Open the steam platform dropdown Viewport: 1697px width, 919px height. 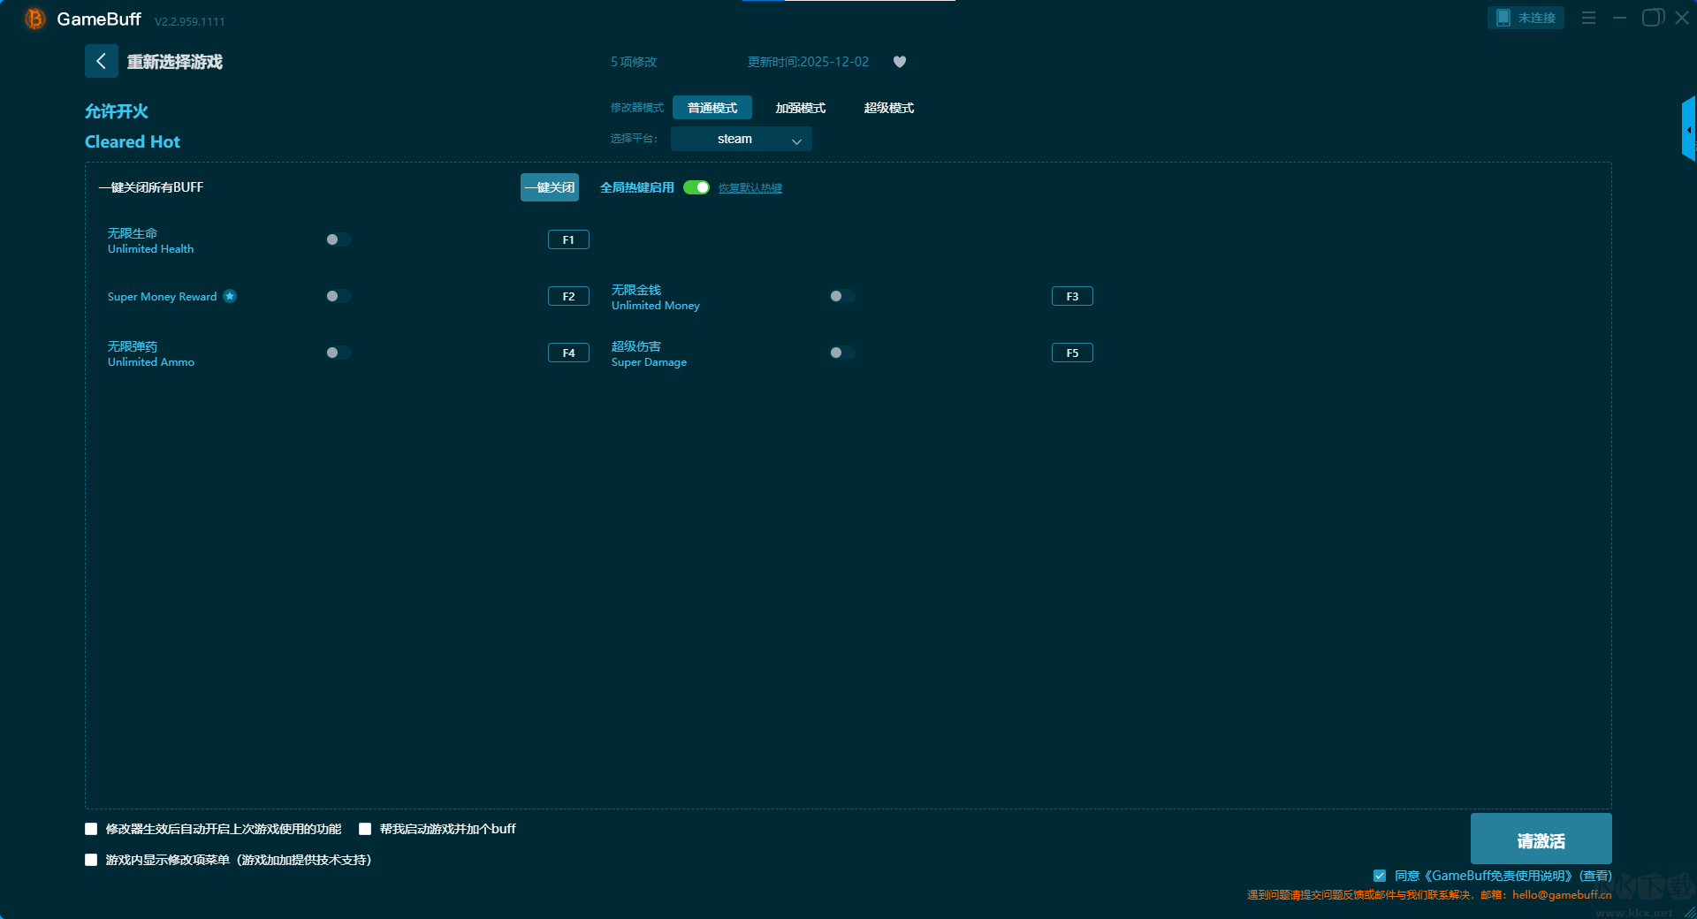pyautogui.click(x=741, y=139)
